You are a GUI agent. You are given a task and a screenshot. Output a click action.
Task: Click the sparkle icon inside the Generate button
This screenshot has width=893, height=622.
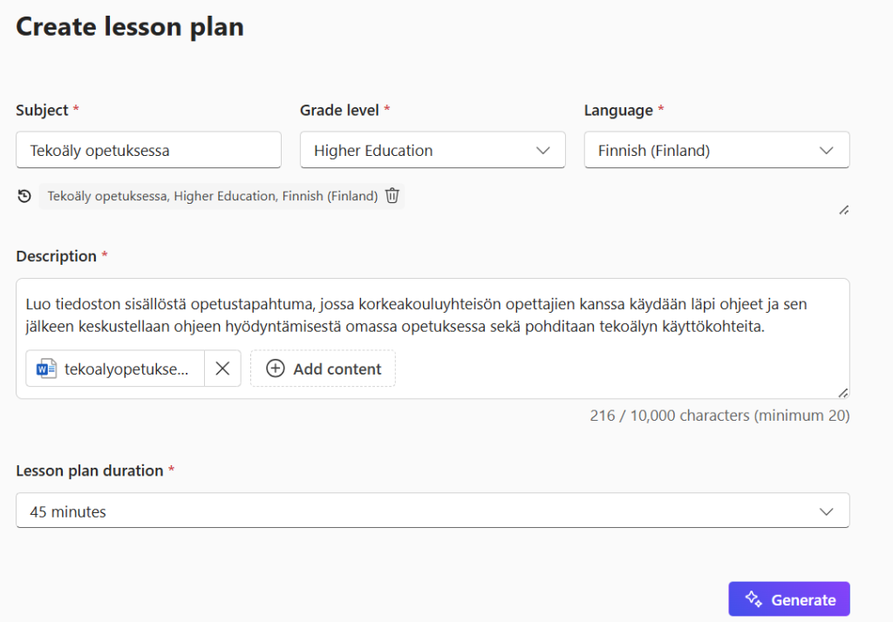[x=753, y=598]
